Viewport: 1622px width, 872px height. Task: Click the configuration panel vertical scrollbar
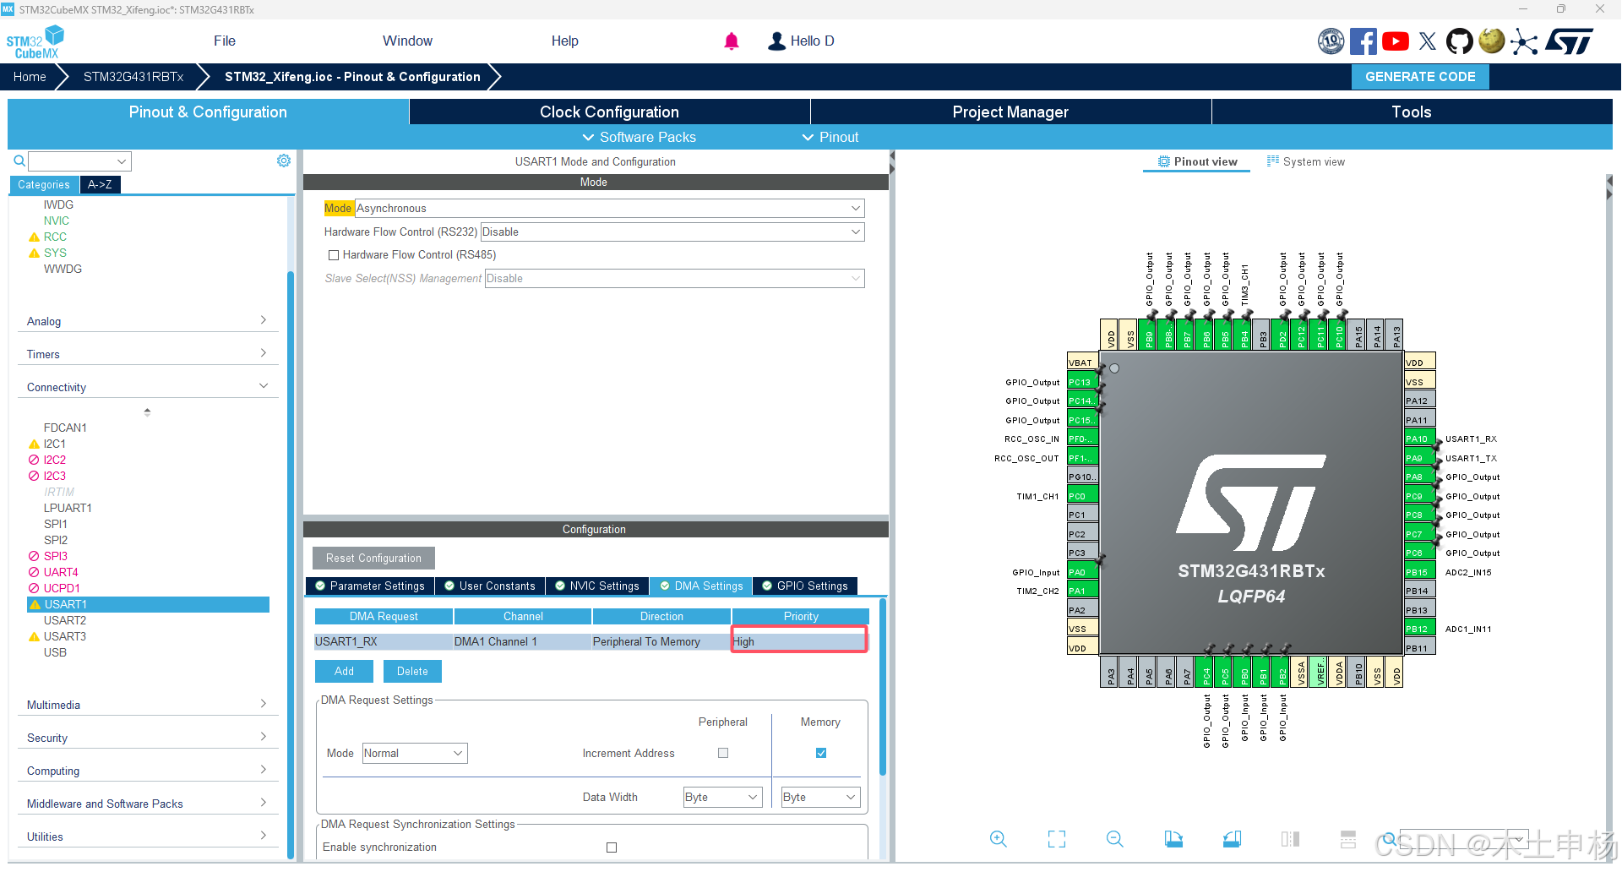coord(883,686)
